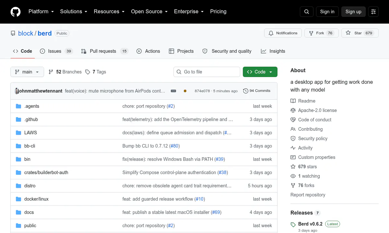The width and height of the screenshot is (389, 233).
Task: Open the berd repository name link
Action: click(x=45, y=33)
